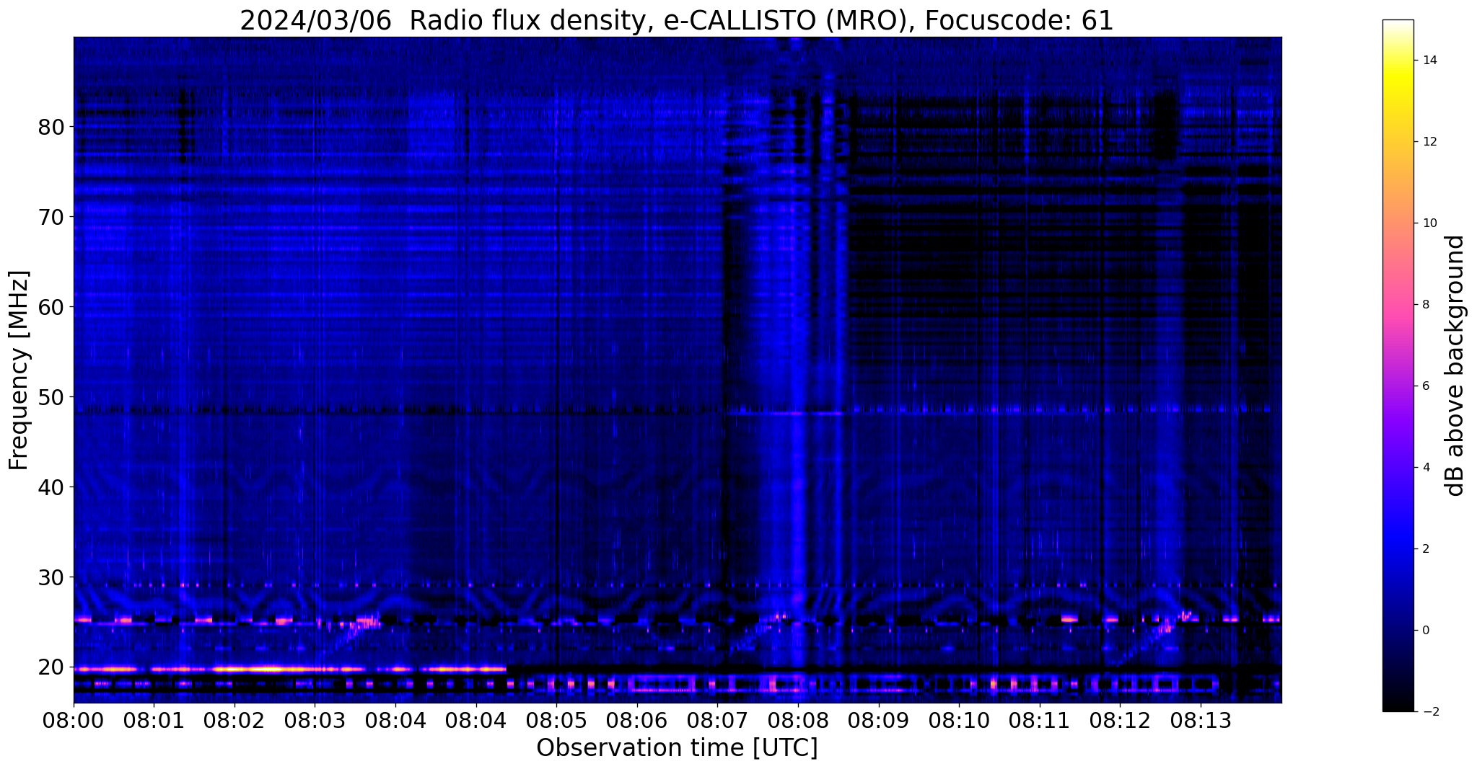Click the 60 MHz frequency tick label
Screen dimensions: 1477x769
tap(51, 307)
